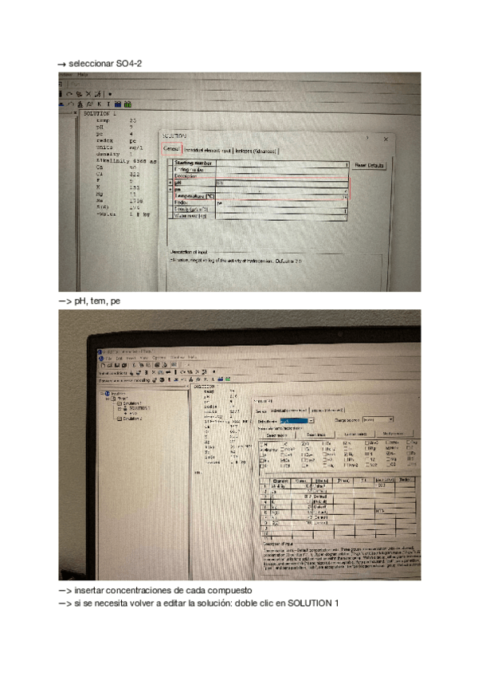The image size is (478, 676).
Task: Collapse the Simulation 1 tree node expander
Action: click(x=115, y=403)
